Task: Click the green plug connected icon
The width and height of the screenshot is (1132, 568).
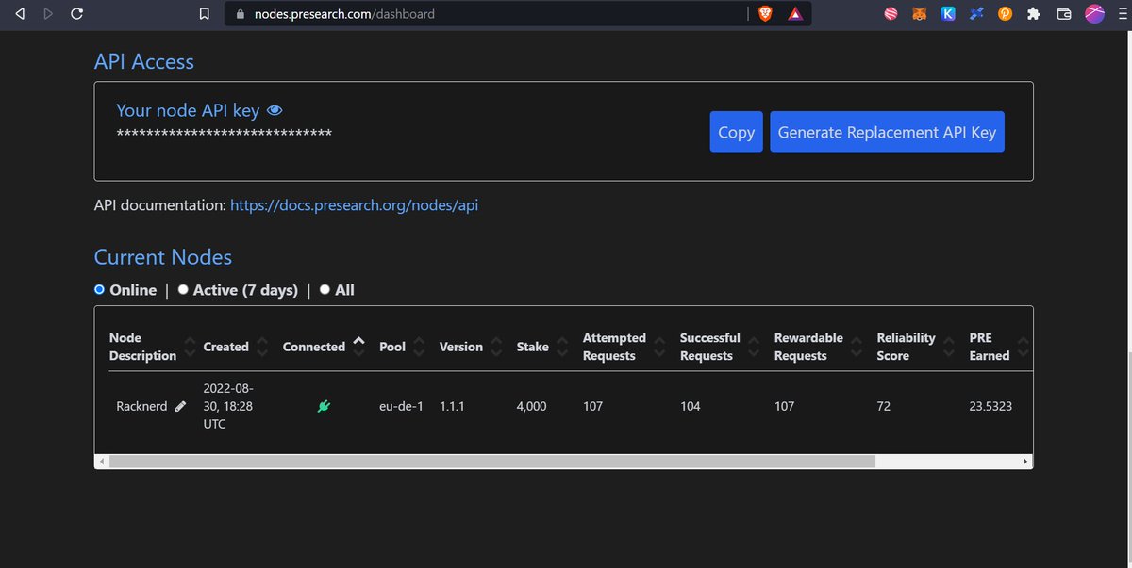Action: 324,406
